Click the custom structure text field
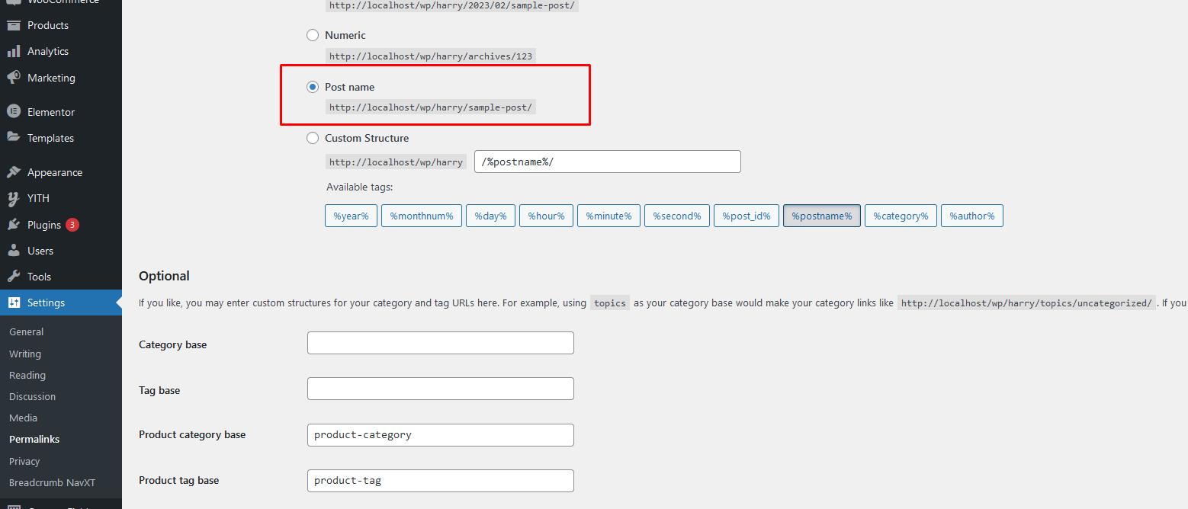 pos(607,162)
